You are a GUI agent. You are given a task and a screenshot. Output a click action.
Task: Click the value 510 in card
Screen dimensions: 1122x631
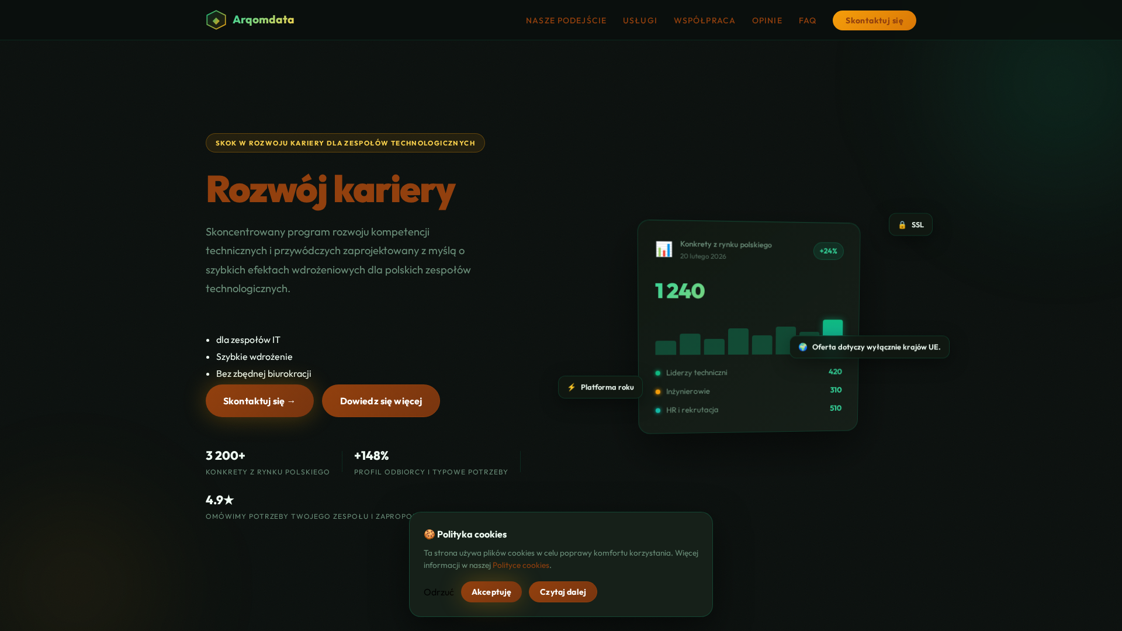[x=836, y=408]
